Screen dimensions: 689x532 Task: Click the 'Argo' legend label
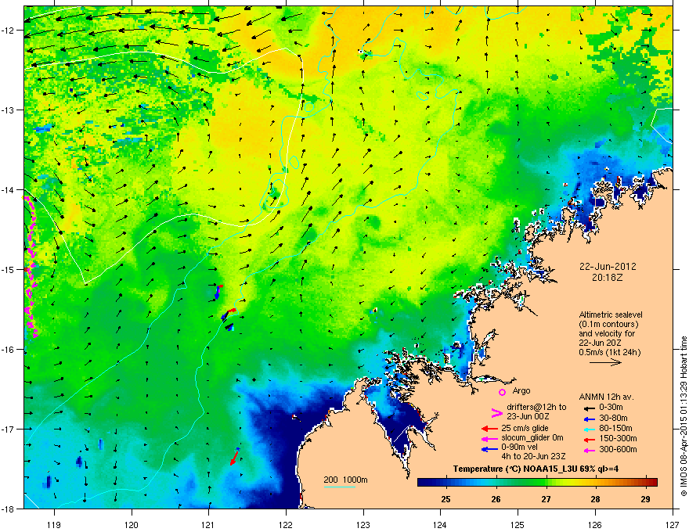click(x=521, y=390)
